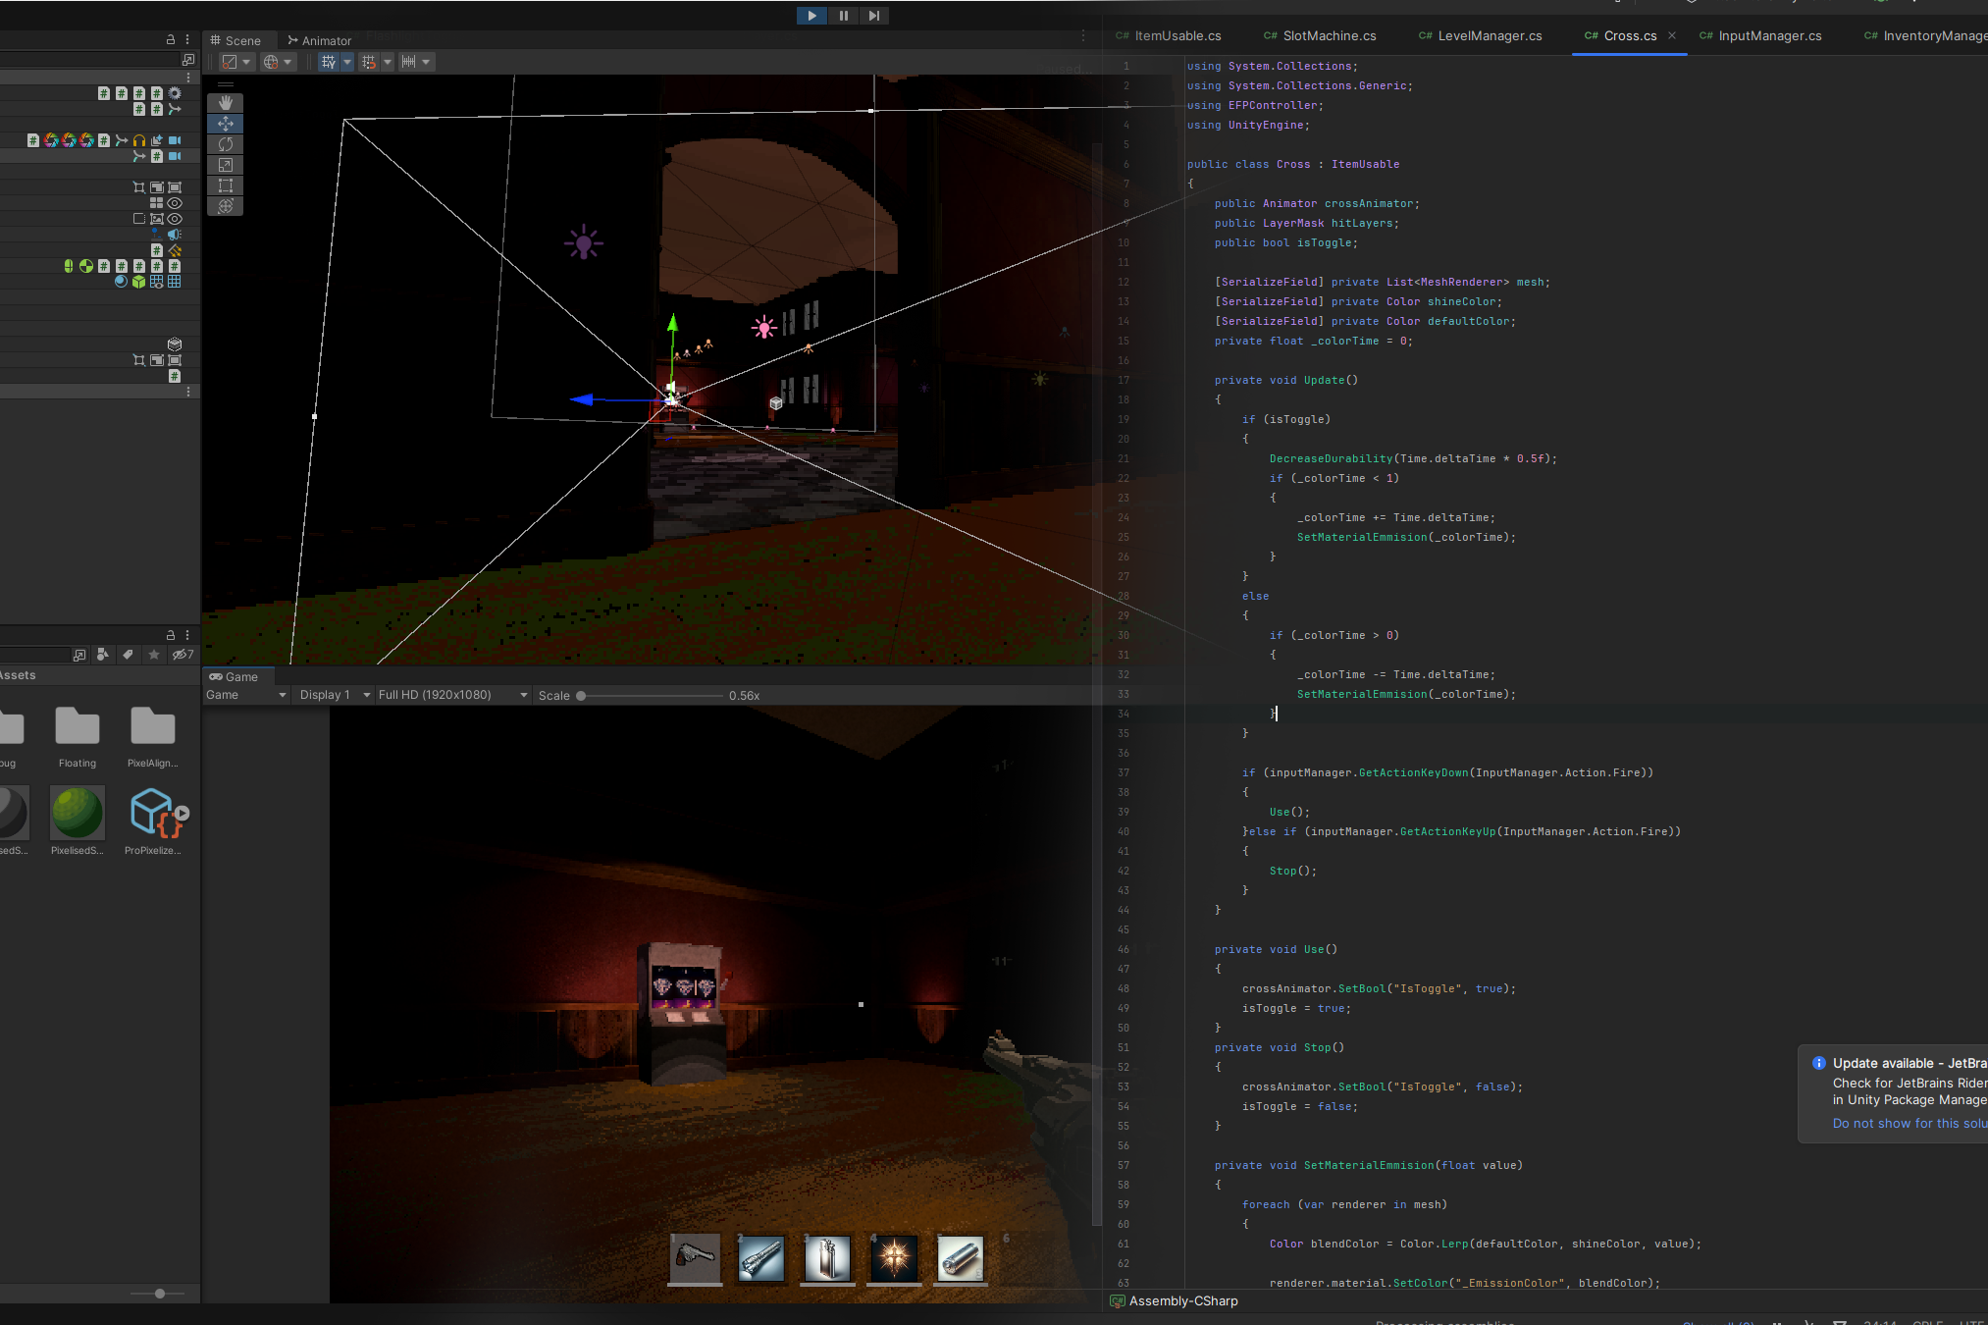This screenshot has width=1988, height=1325.
Task: Toggle grid snapping in Scene toolbar
Action: click(369, 62)
